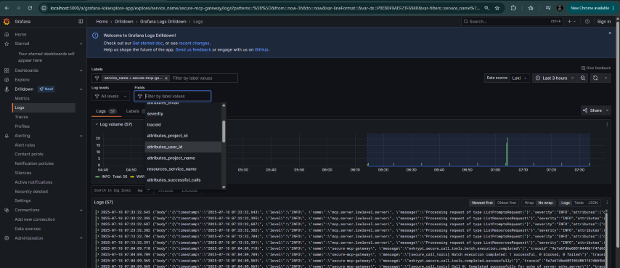The height and width of the screenshot is (268, 620).
Task: Choose resources_service_name field option
Action: coord(184,168)
